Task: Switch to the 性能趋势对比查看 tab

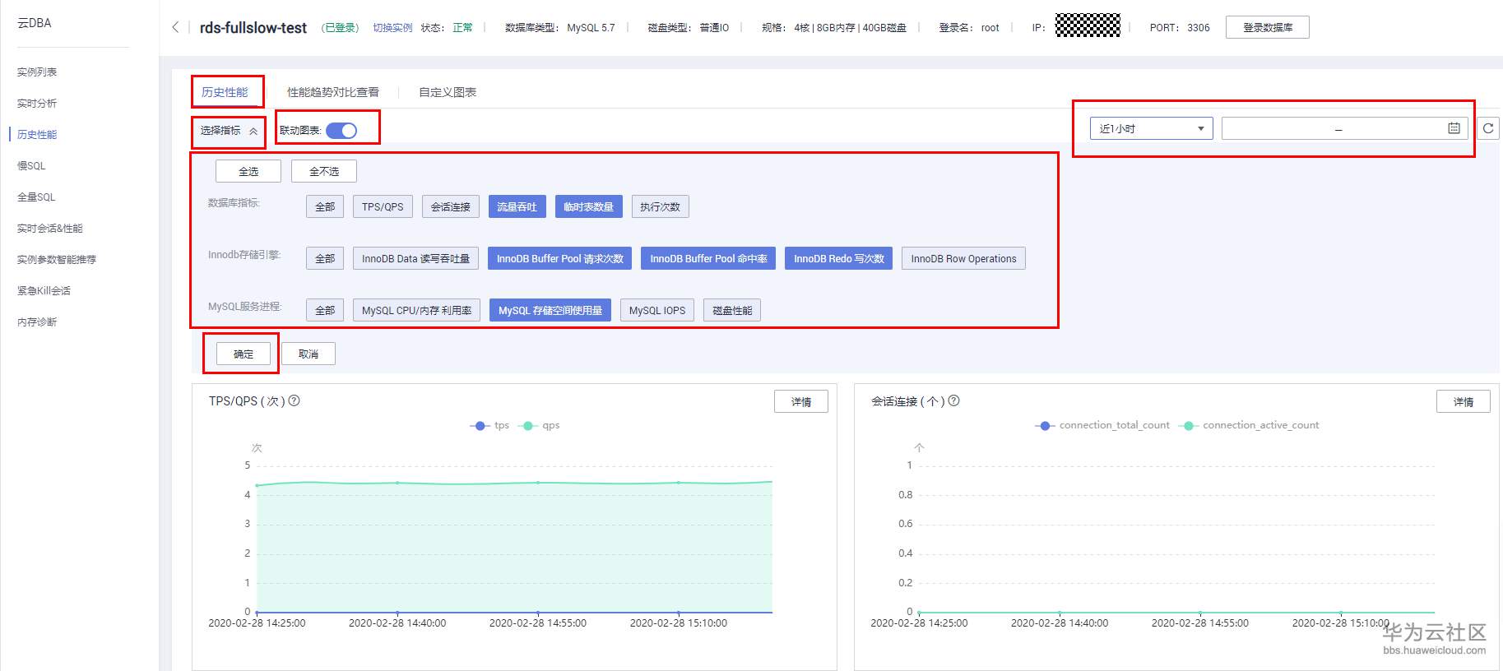Action: click(x=333, y=92)
